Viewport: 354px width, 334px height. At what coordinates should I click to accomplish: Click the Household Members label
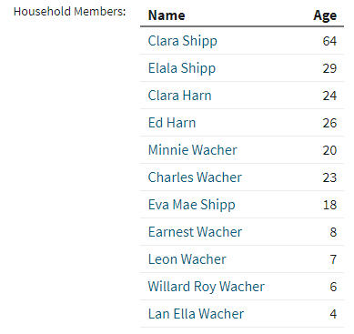(70, 12)
